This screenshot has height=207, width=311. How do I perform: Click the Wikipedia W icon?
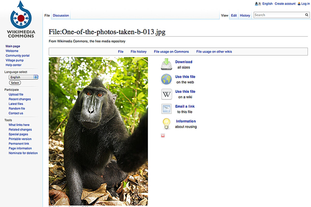pos(166,94)
